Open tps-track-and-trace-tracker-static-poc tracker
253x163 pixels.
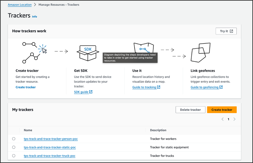click(x=50, y=147)
